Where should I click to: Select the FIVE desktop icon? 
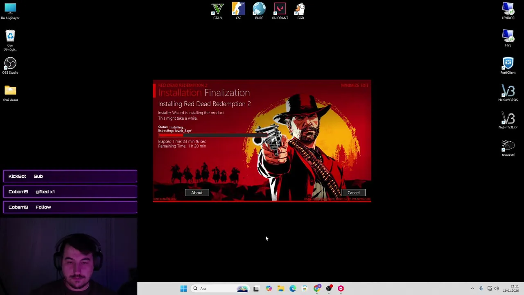point(508,39)
